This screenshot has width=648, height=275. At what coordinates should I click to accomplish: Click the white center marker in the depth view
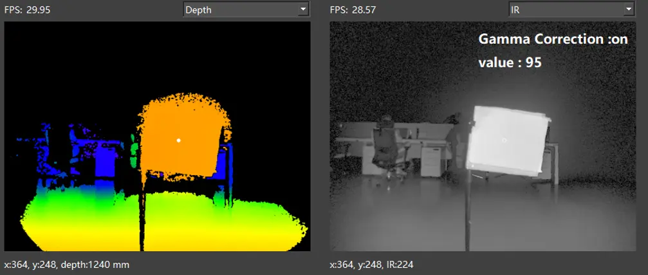point(178,140)
